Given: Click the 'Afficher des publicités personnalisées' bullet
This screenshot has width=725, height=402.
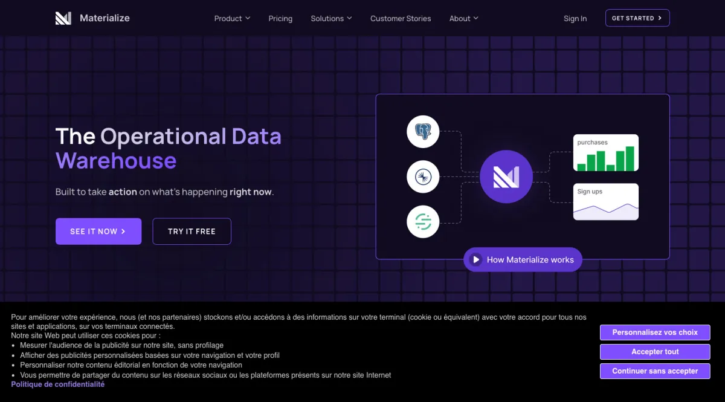Looking at the screenshot, I should click(x=150, y=355).
